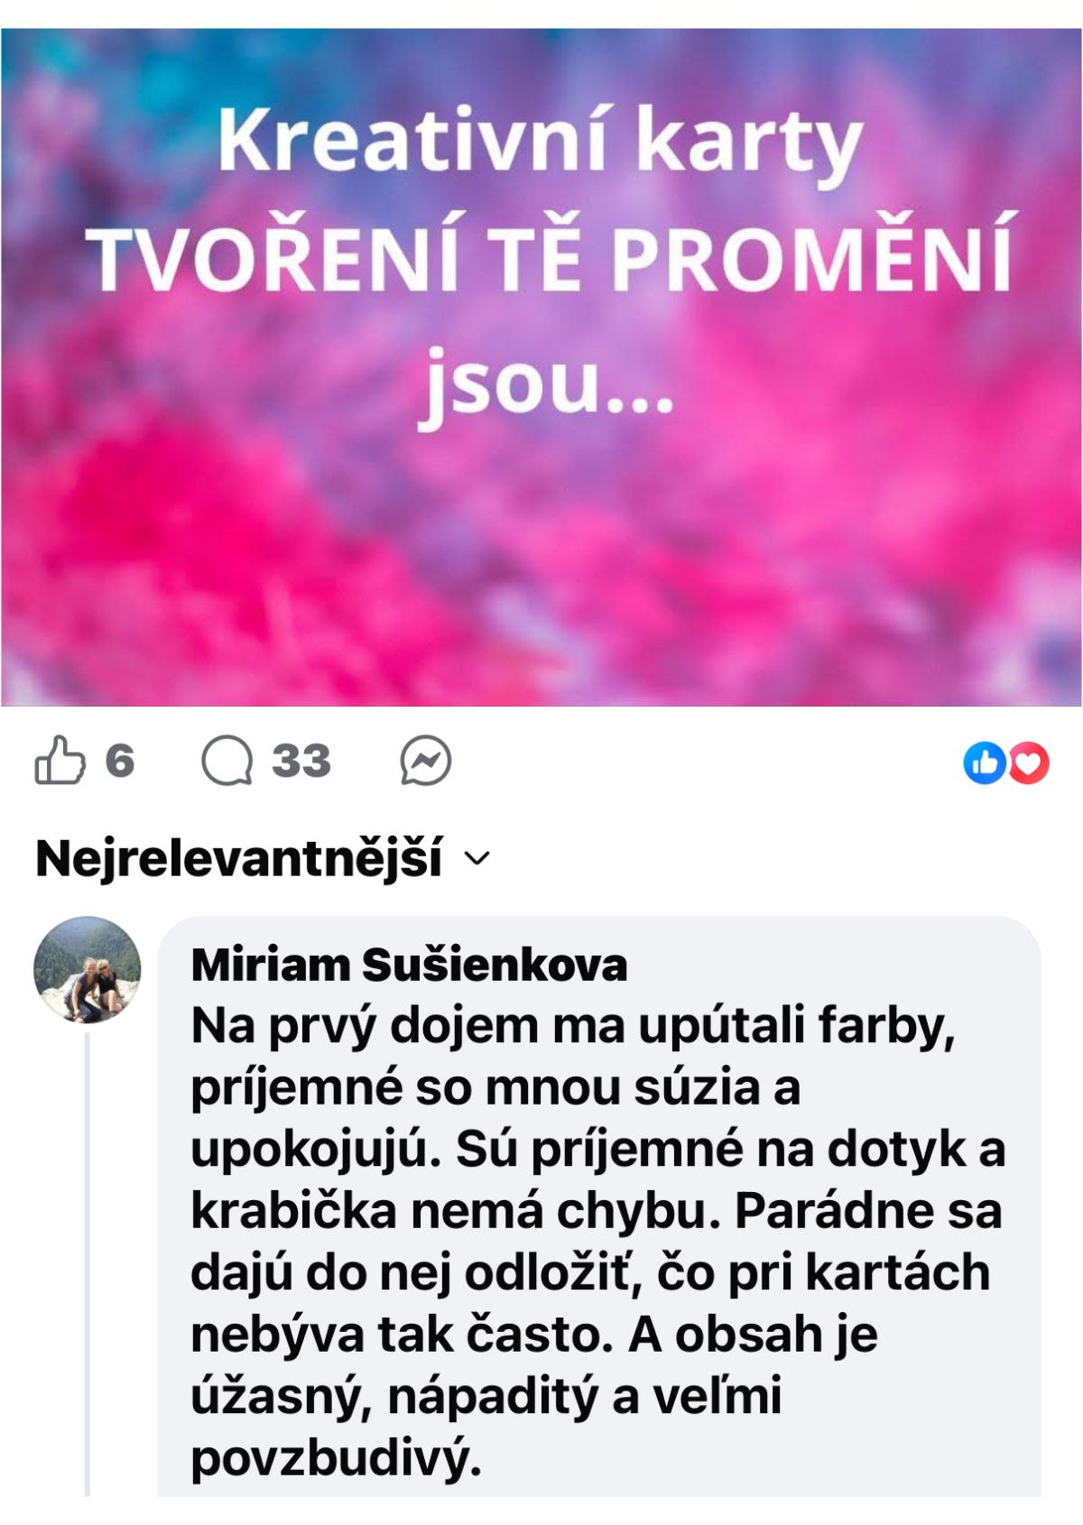Open the Kreativní karty post image
Screen dimensions: 1083x1525
[x=541, y=366]
